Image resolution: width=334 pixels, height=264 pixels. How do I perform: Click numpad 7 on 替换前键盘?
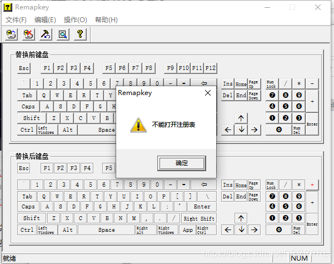click(272, 95)
